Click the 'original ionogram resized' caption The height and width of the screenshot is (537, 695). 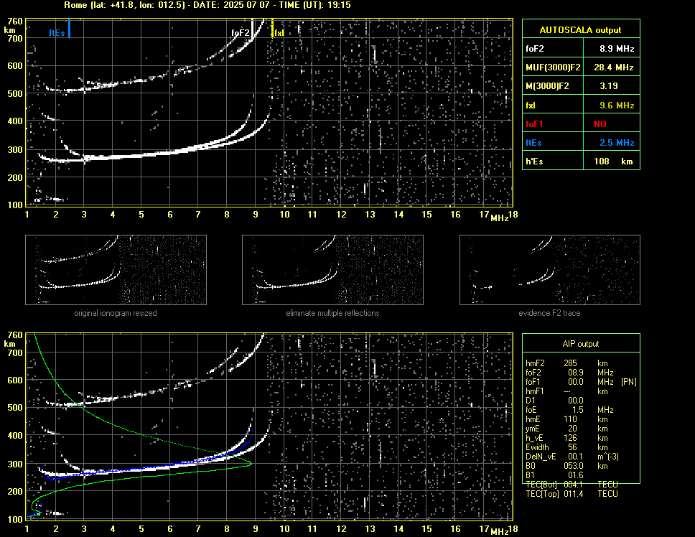[116, 313]
